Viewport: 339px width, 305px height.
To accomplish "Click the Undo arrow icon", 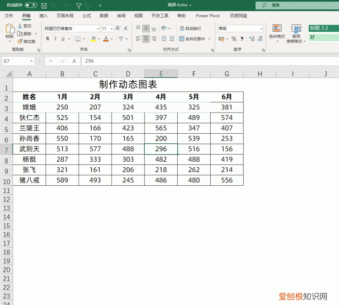I will [x=54, y=5].
